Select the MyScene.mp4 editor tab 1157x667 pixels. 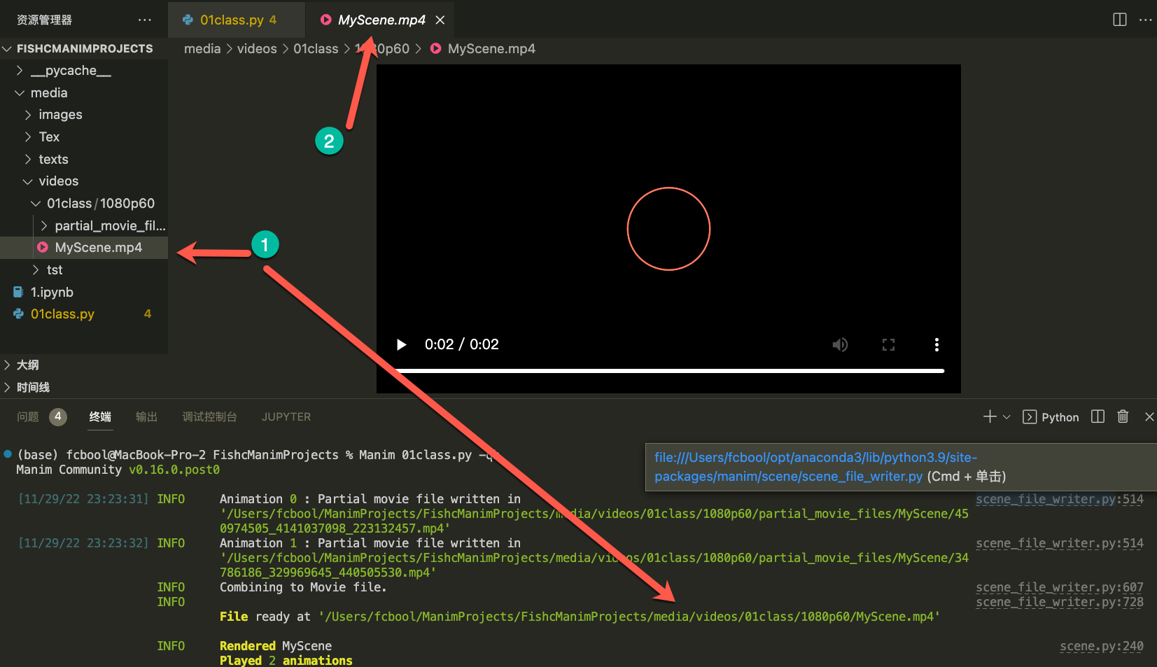[x=381, y=20]
